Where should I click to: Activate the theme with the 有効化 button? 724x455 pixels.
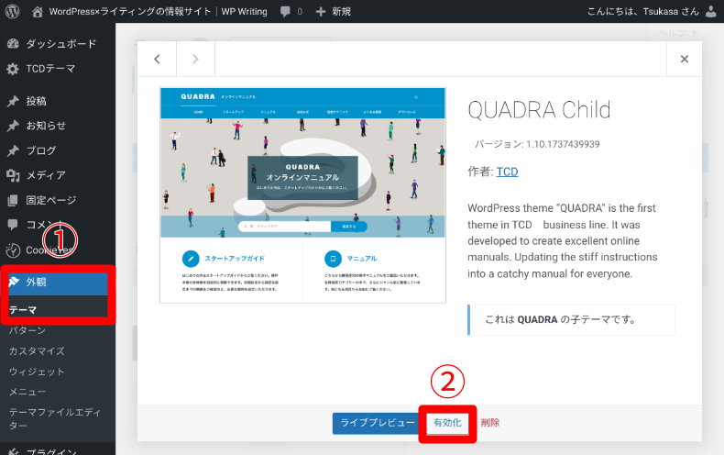(447, 423)
